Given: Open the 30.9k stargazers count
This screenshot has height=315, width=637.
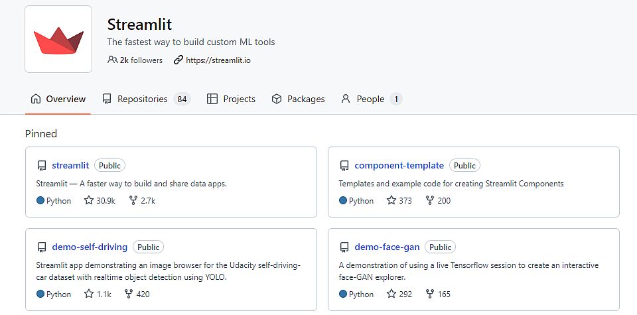Looking at the screenshot, I should [x=106, y=200].
